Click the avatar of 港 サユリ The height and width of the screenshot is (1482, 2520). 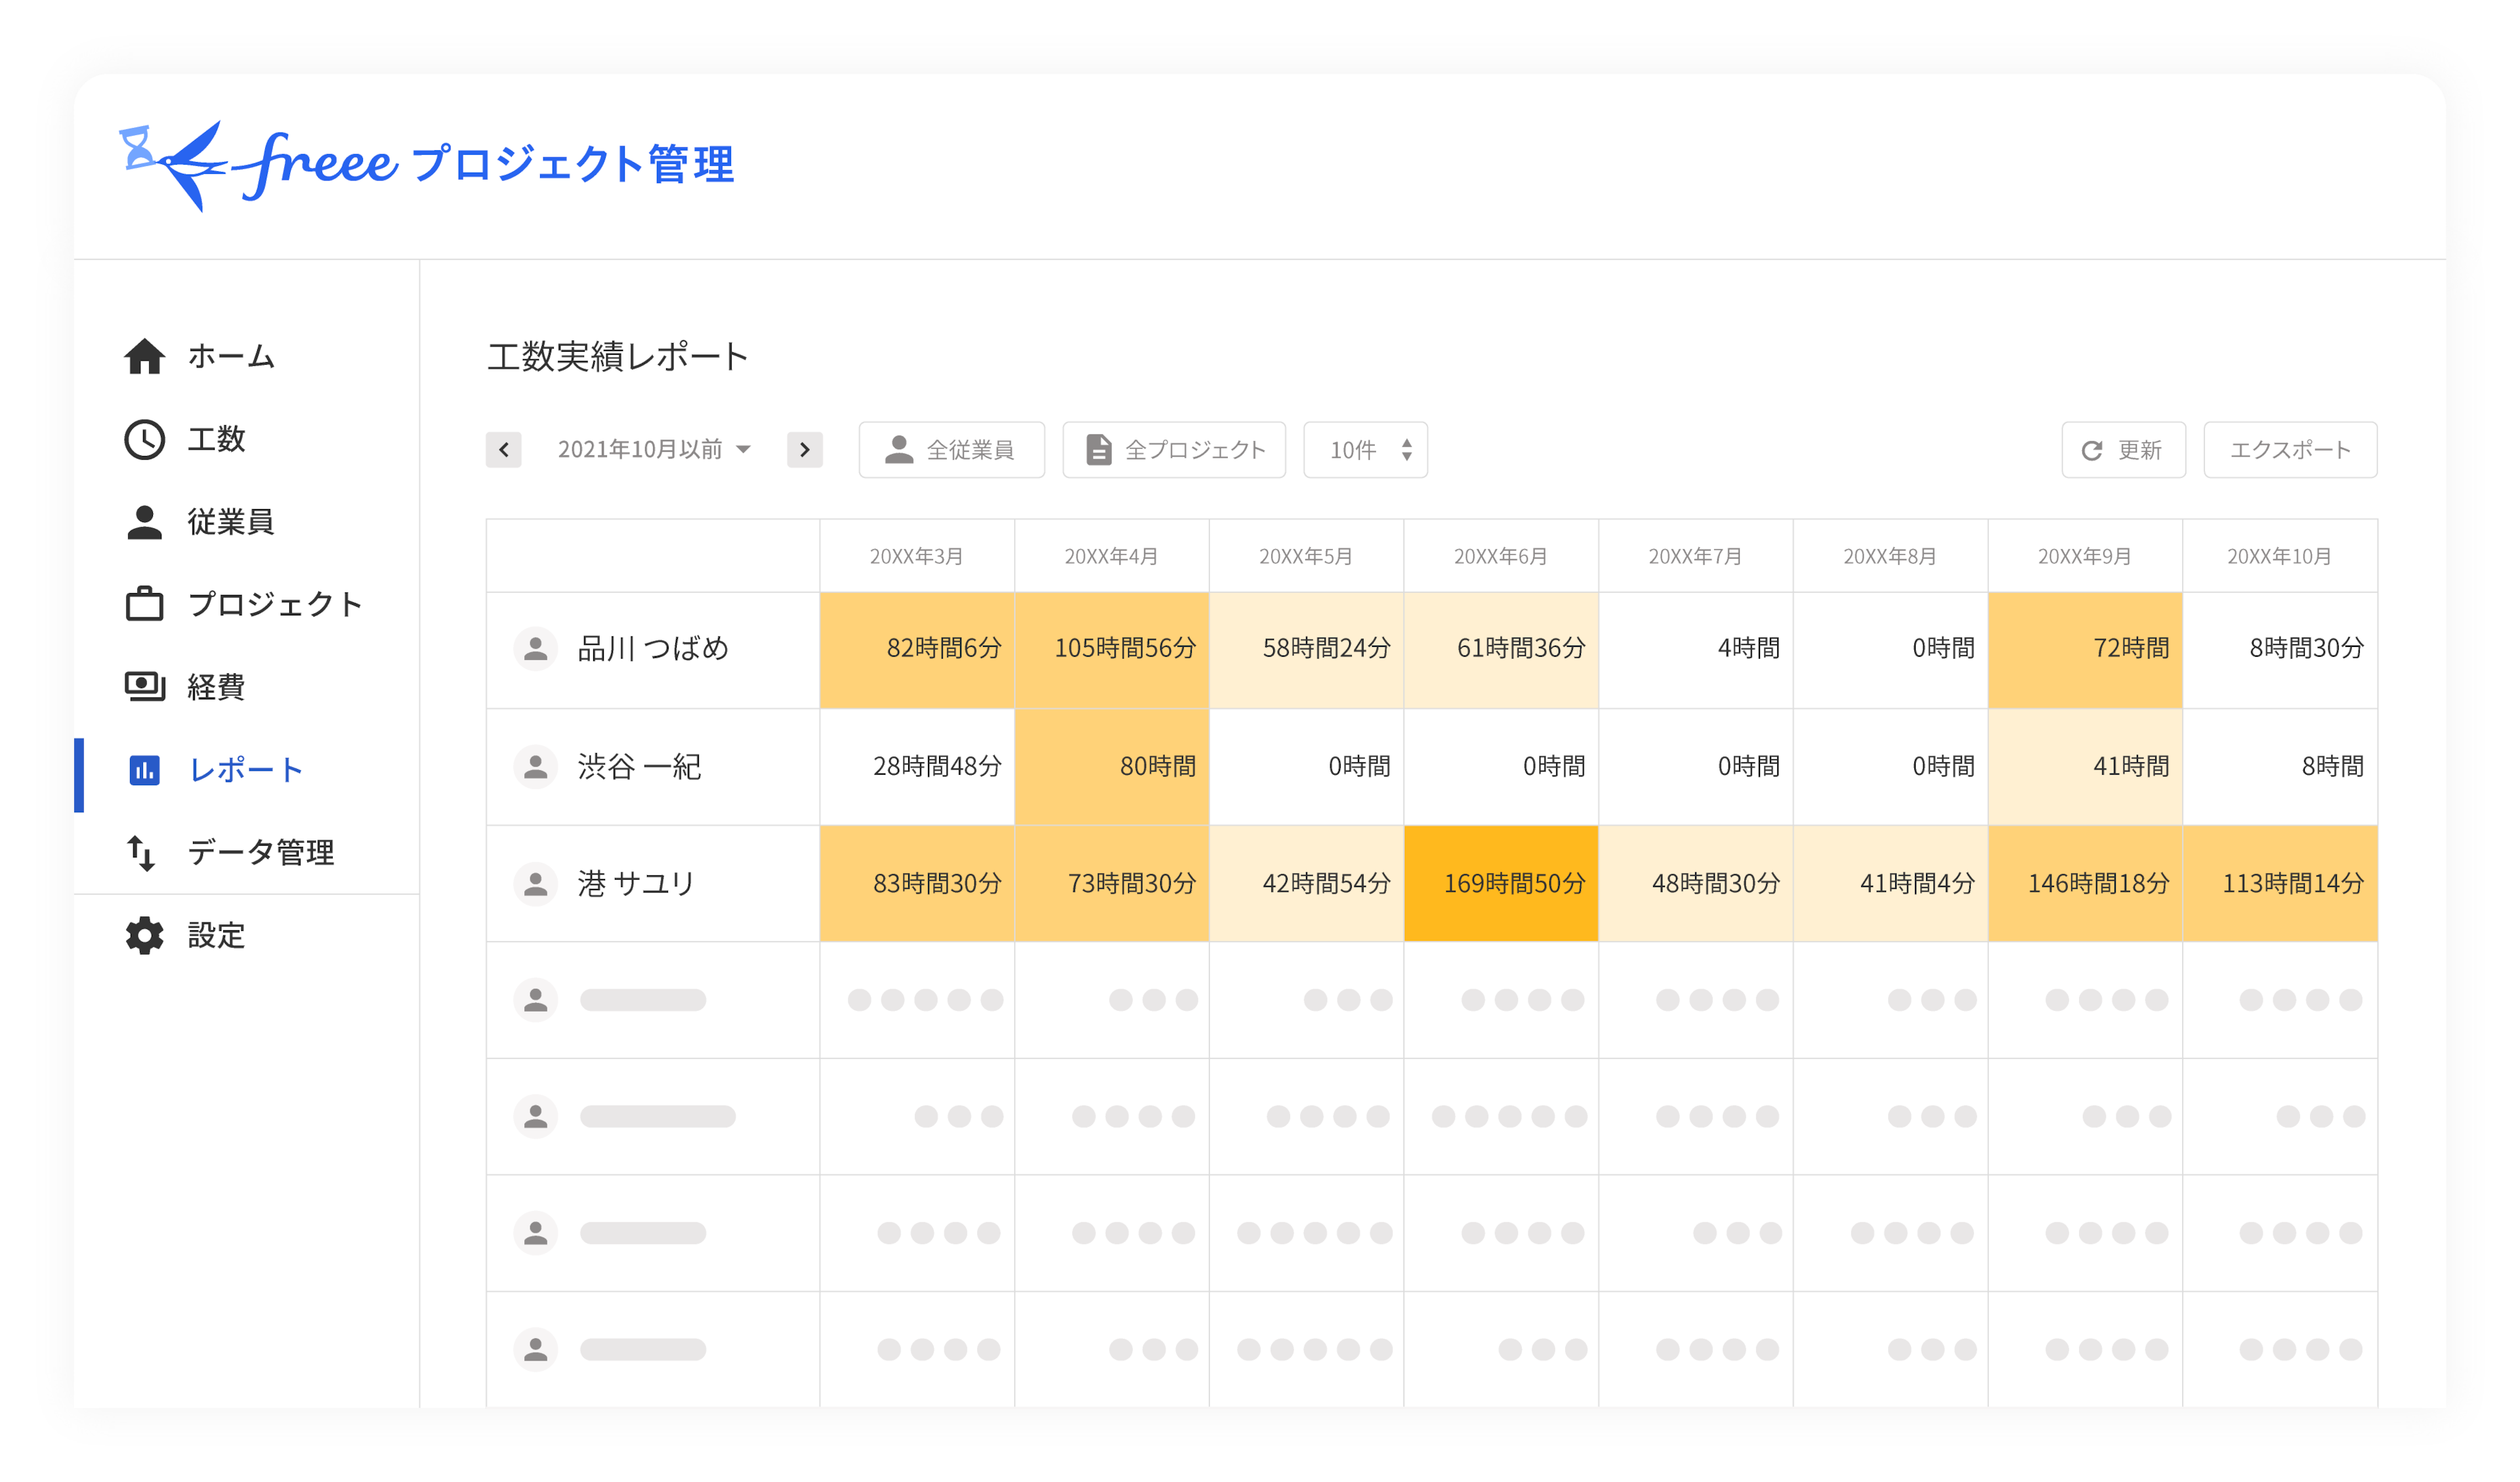535,884
